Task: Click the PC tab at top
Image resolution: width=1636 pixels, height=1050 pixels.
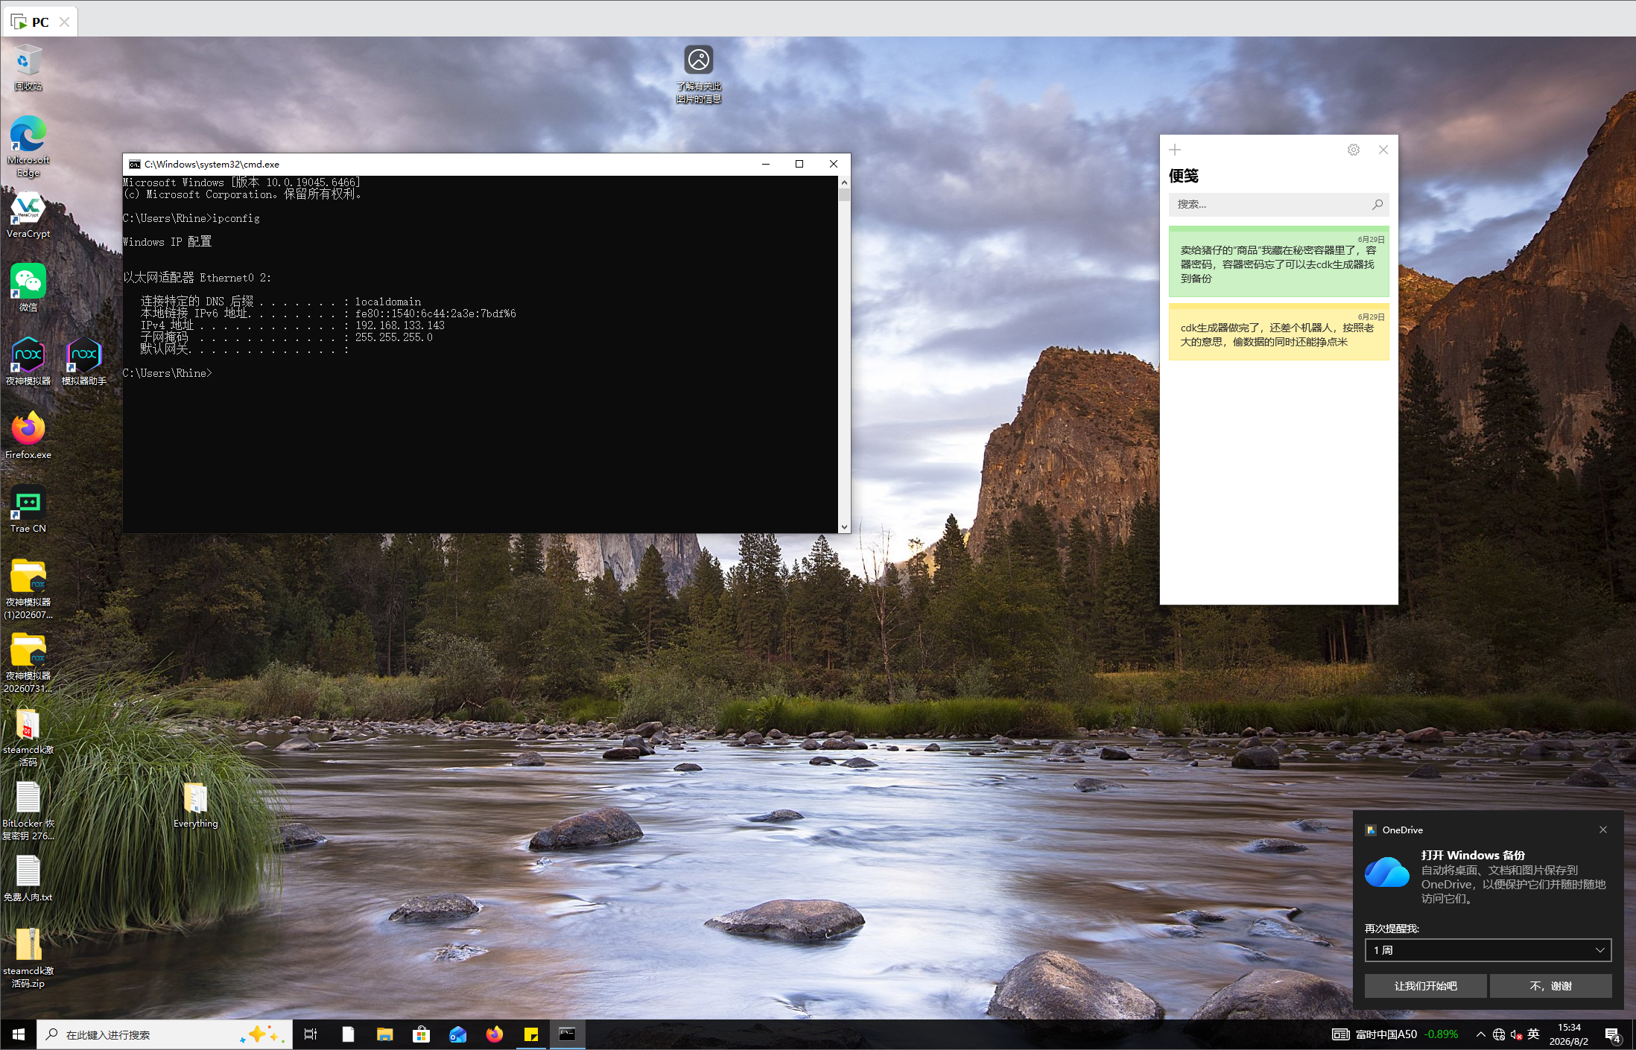Action: tap(41, 22)
